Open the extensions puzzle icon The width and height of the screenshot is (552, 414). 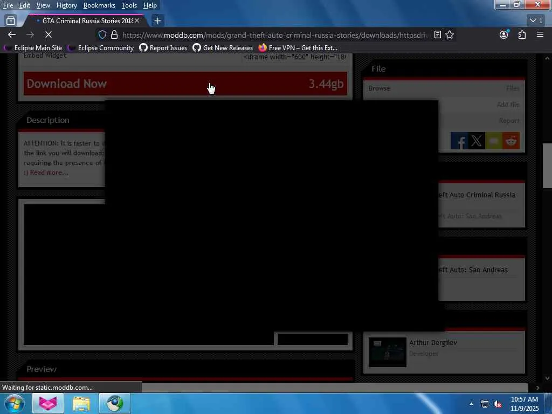522,34
